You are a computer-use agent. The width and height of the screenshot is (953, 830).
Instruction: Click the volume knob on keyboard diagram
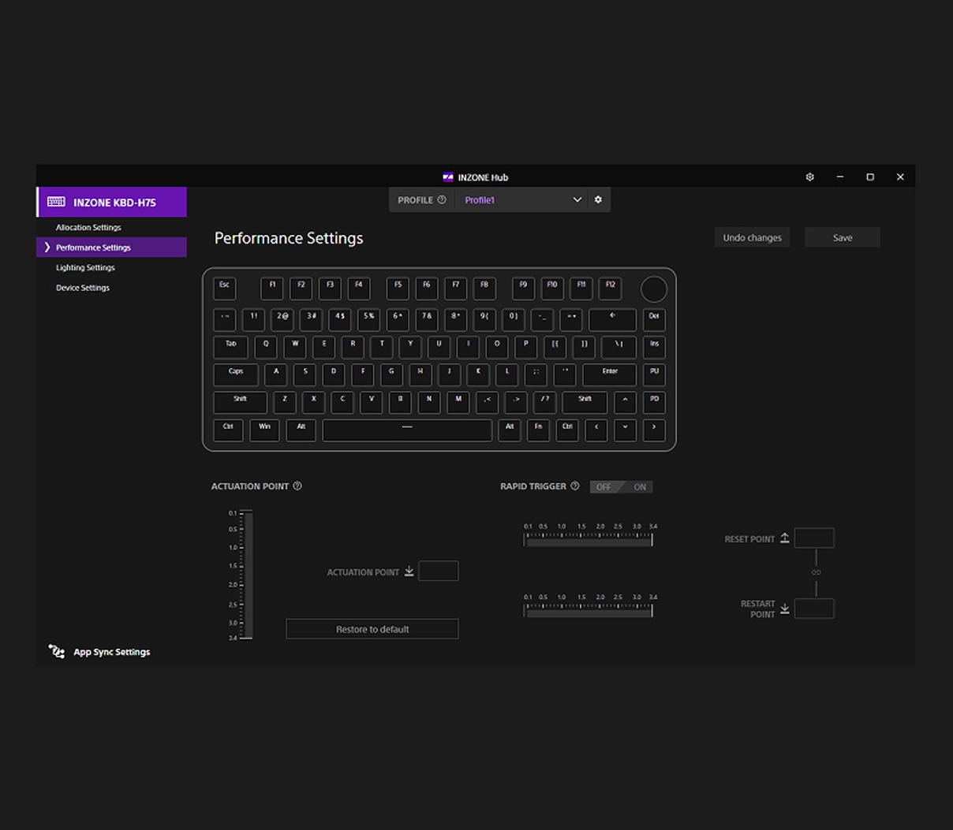click(x=653, y=289)
